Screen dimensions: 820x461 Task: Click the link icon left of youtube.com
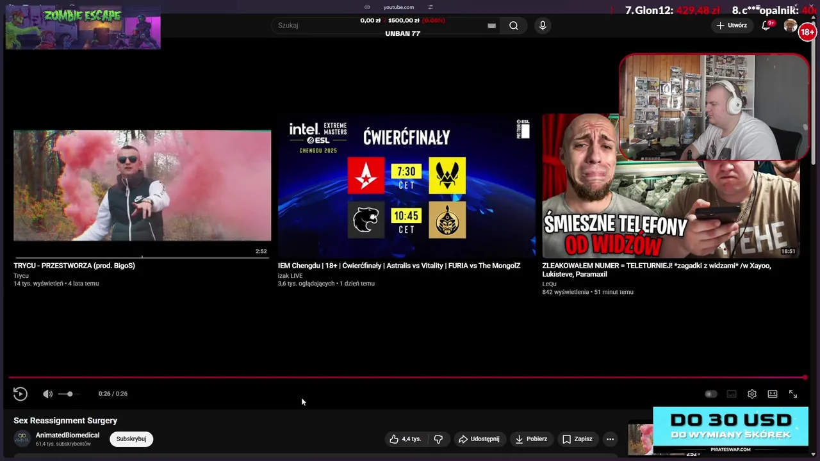point(367,7)
